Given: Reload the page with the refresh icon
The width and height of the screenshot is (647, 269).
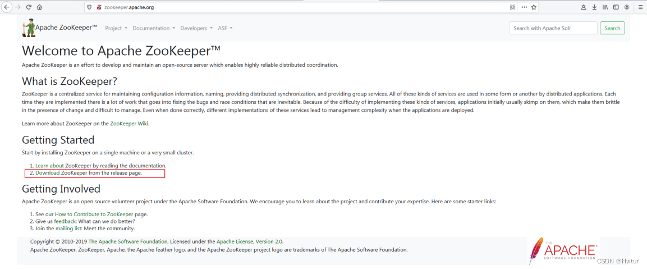Looking at the screenshot, I should pyautogui.click(x=29, y=7).
